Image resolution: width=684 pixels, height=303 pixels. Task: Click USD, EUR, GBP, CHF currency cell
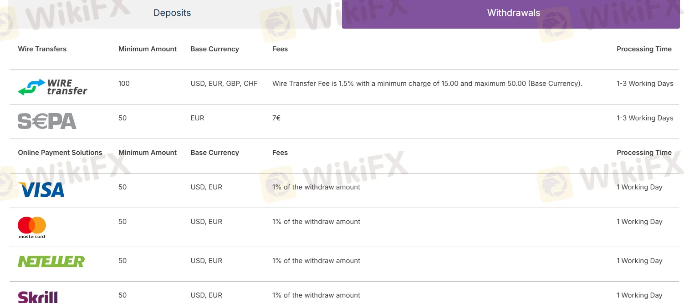[x=224, y=84]
